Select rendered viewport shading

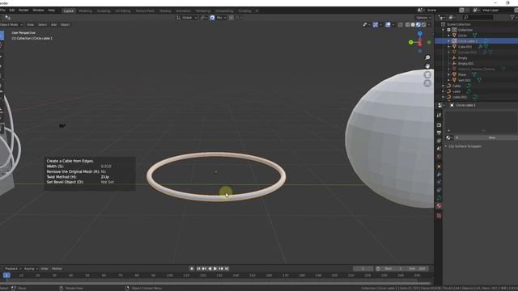tap(423, 25)
